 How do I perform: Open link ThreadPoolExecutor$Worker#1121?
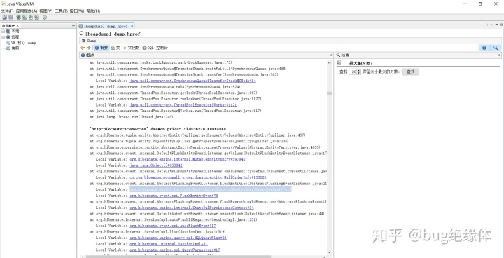pos(183,105)
